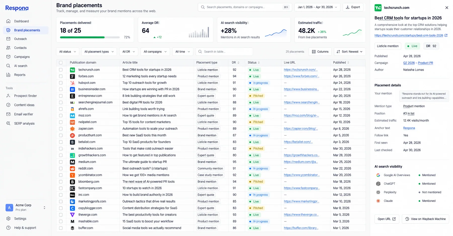Image resolution: width=453 pixels, height=236 pixels.
Task: Open Outreach from the sidebar
Action: coord(26,39)
